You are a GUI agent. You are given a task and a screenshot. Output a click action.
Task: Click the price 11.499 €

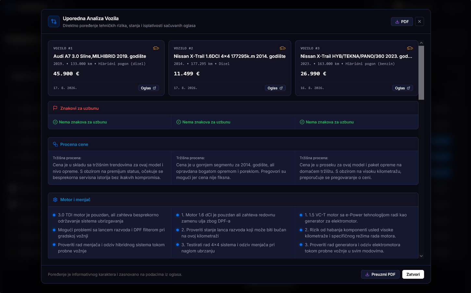pyautogui.click(x=187, y=74)
